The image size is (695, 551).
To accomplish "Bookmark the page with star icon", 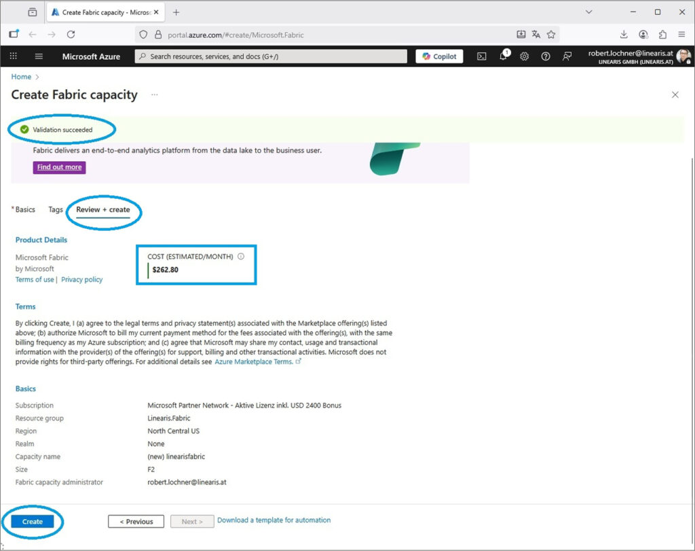I will tap(551, 35).
